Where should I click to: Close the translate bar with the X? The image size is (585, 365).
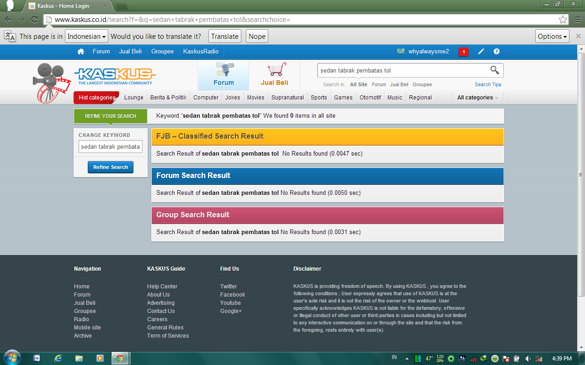click(x=578, y=36)
